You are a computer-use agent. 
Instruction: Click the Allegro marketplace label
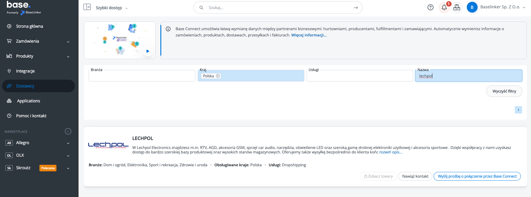click(x=23, y=143)
